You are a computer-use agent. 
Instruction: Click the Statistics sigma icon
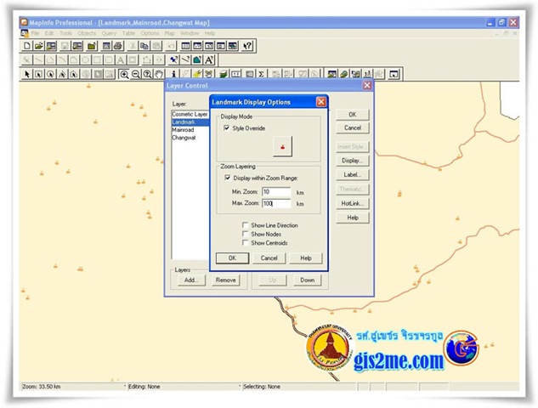262,74
